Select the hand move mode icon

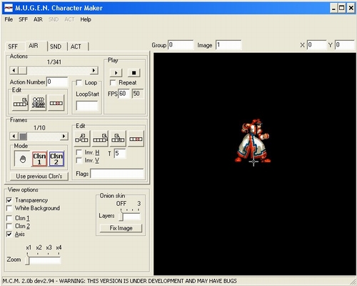(22, 159)
